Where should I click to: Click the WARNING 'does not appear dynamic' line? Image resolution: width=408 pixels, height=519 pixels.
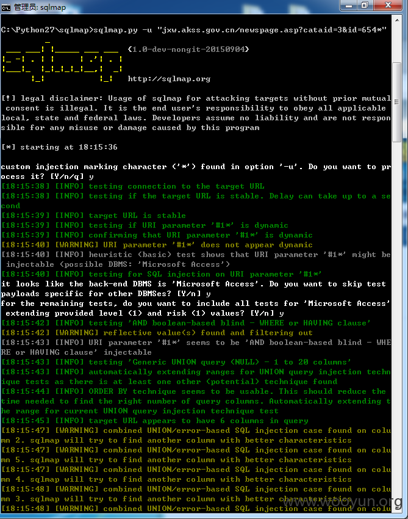[157, 245]
